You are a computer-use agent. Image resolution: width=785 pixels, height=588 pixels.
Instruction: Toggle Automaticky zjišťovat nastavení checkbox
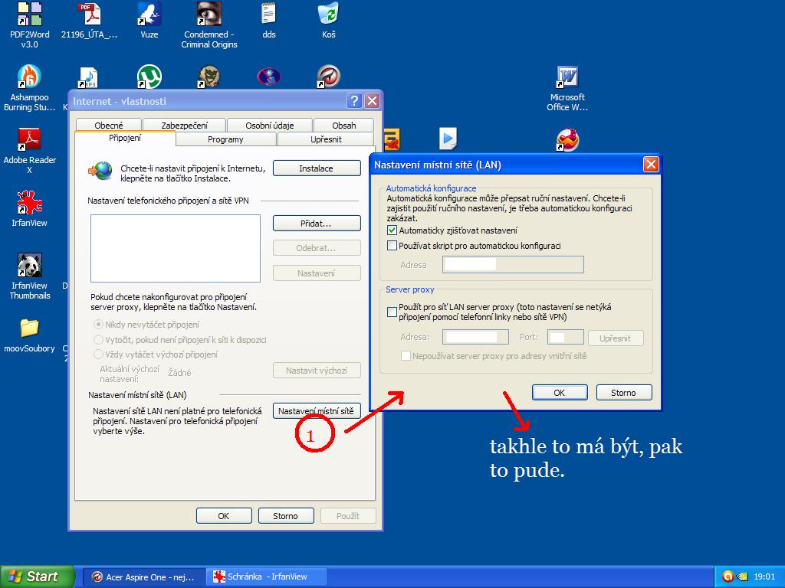[392, 230]
